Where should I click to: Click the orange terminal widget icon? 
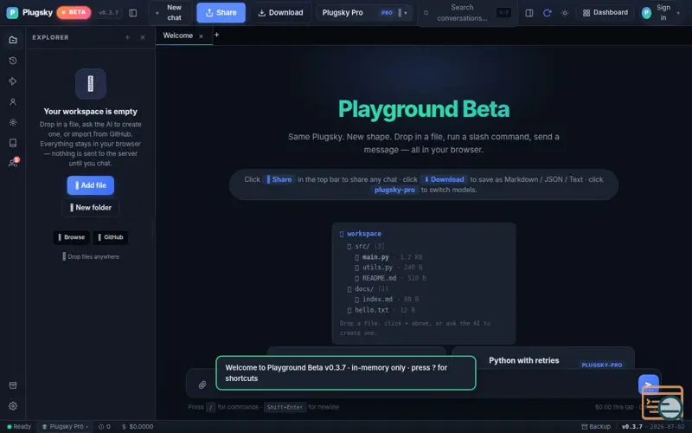point(662,403)
